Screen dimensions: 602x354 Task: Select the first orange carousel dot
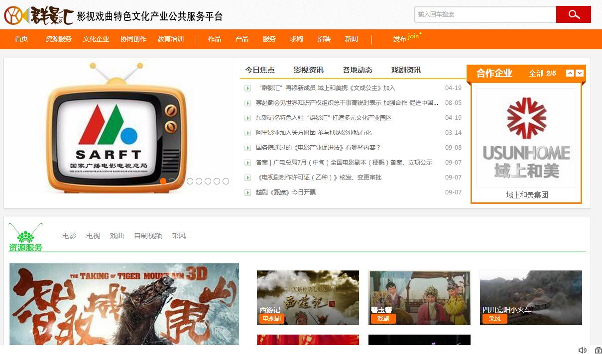pyautogui.click(x=163, y=181)
